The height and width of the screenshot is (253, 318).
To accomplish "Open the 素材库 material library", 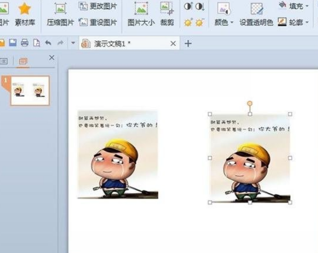I will click(25, 14).
